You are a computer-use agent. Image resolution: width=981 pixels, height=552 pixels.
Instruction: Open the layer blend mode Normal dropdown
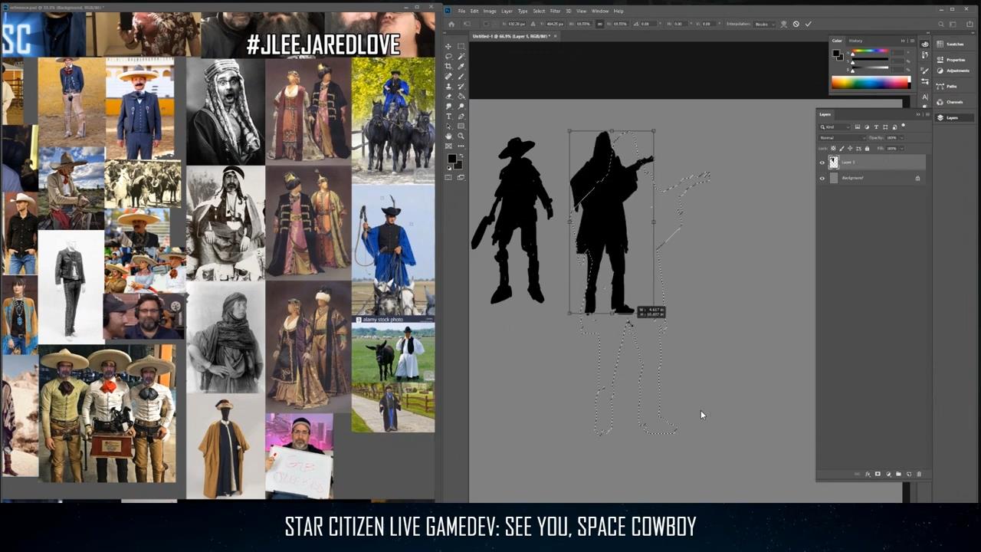841,138
